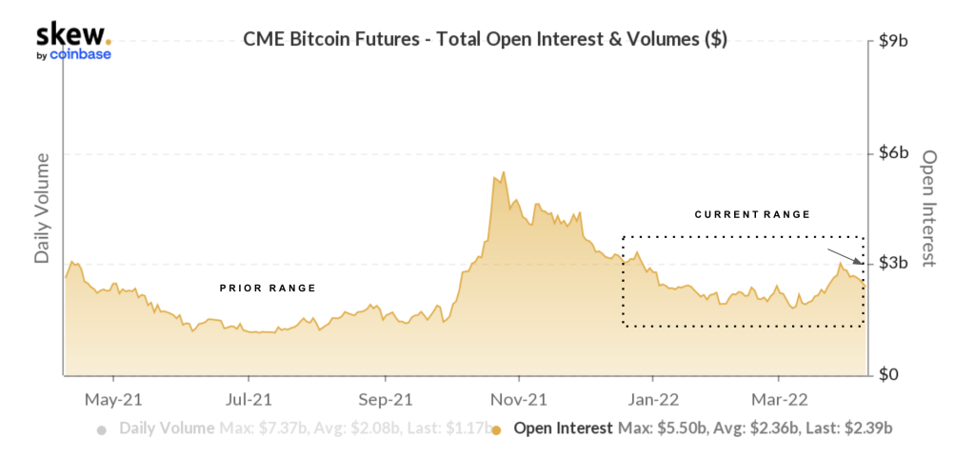The width and height of the screenshot is (975, 458).
Task: Click the $9b axis value
Action: pyautogui.click(x=891, y=41)
